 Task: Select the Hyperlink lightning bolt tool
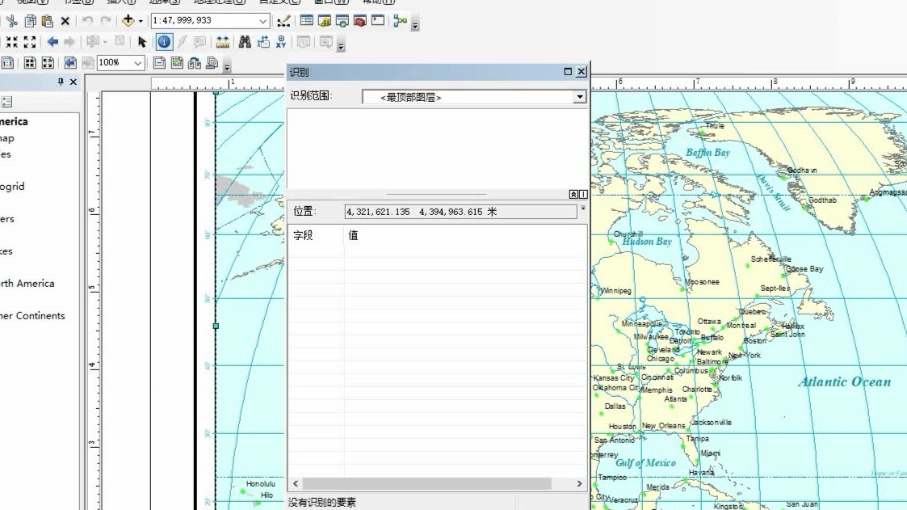tap(181, 43)
